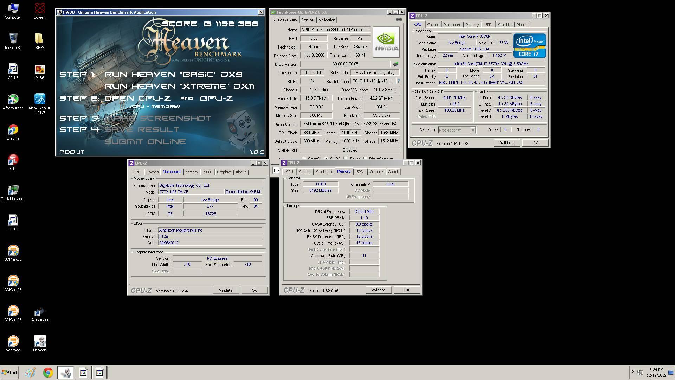Open the BIOS folder on desktop

click(x=39, y=41)
